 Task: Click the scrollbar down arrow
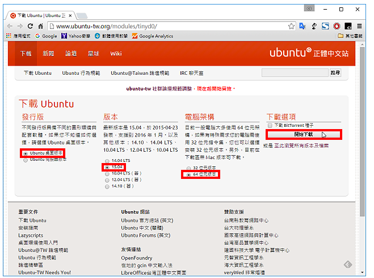point(362,272)
